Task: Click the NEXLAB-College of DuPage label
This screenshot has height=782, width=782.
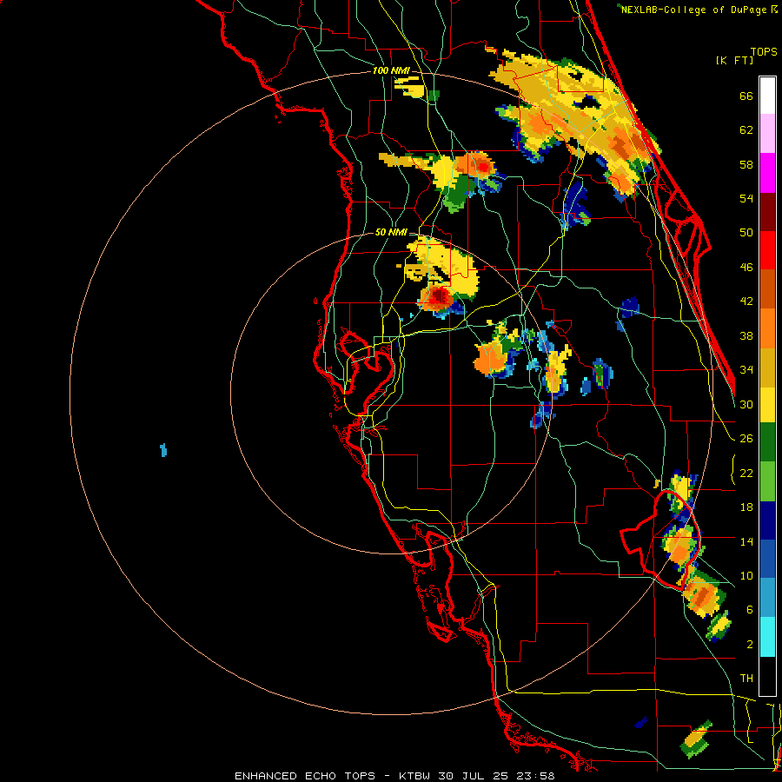Action: 693,10
